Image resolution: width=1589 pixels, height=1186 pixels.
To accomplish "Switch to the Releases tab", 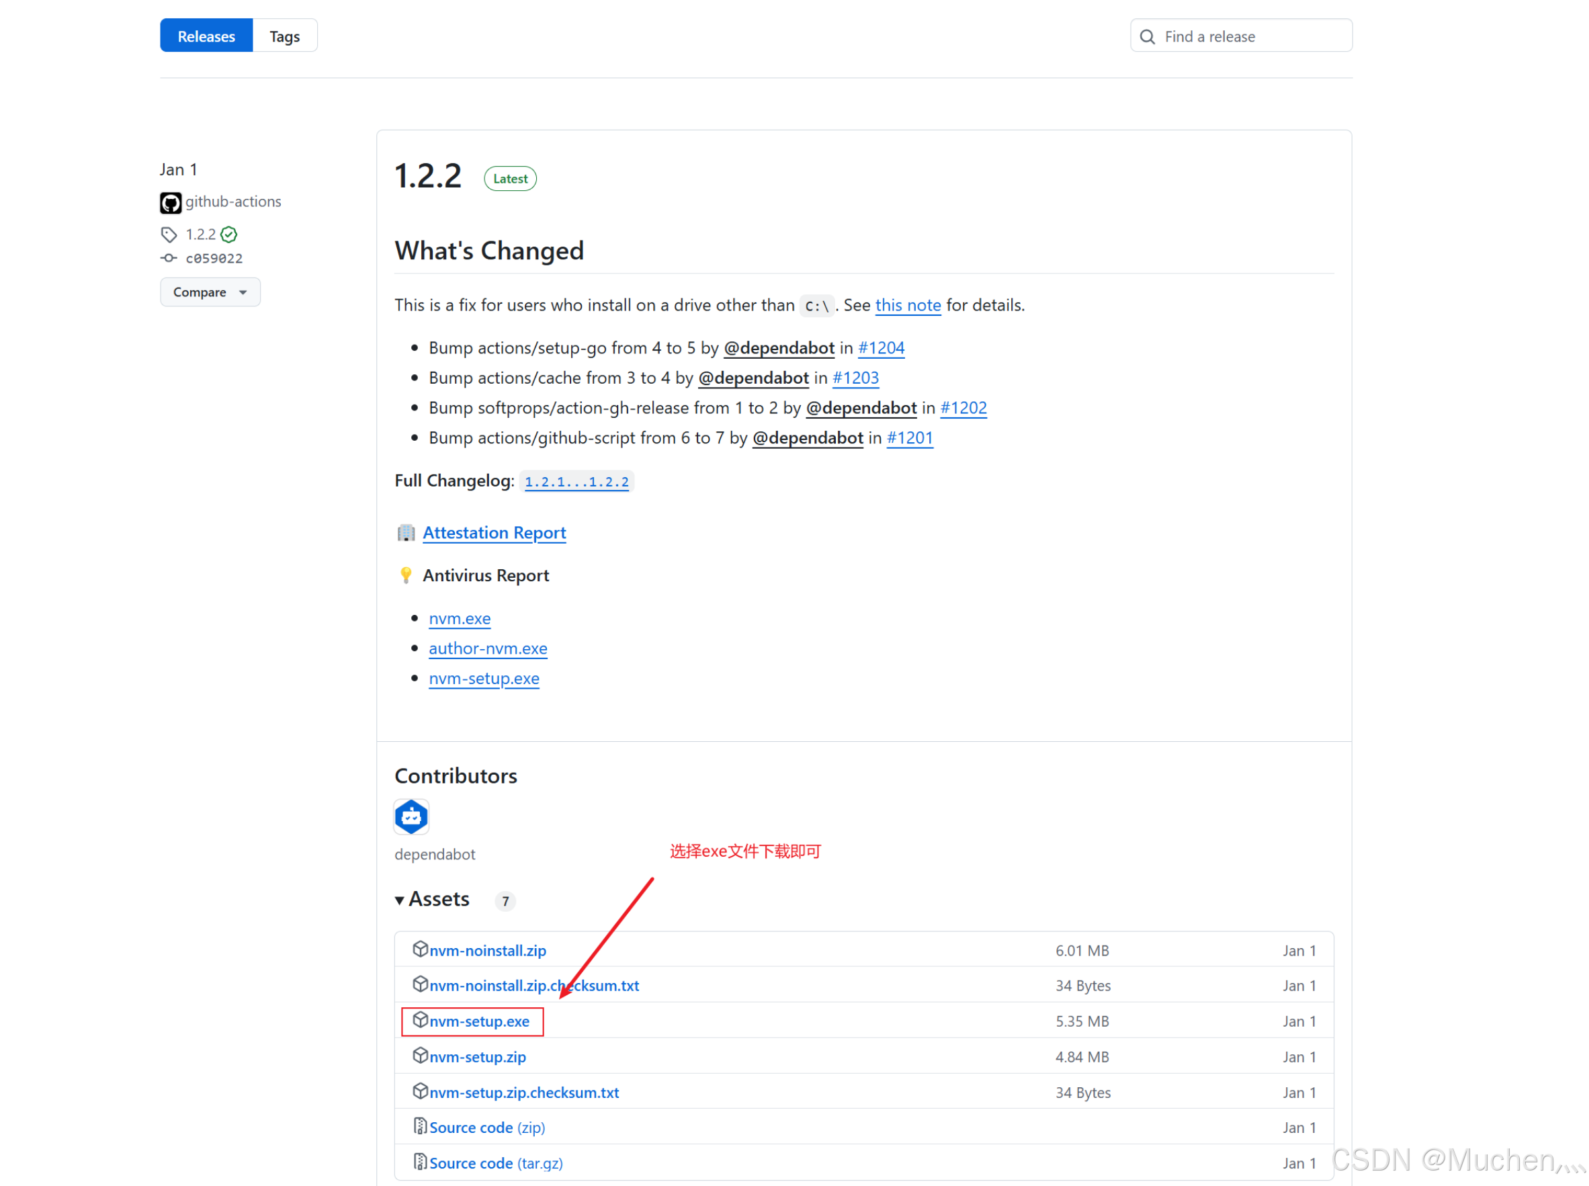I will 206,36.
